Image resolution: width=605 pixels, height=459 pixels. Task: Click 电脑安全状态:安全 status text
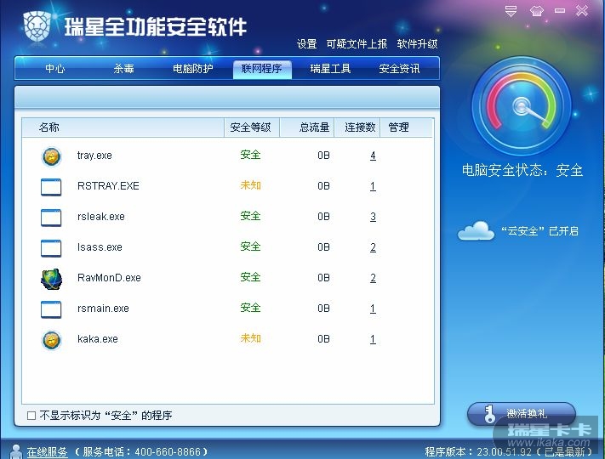[522, 170]
